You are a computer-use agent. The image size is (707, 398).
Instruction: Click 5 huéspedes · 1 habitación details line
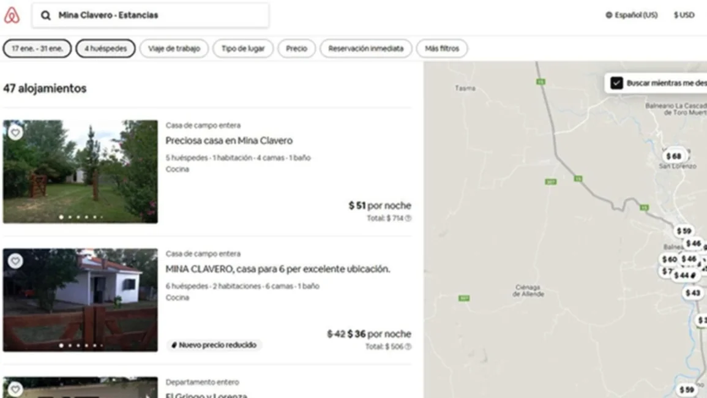[238, 157]
